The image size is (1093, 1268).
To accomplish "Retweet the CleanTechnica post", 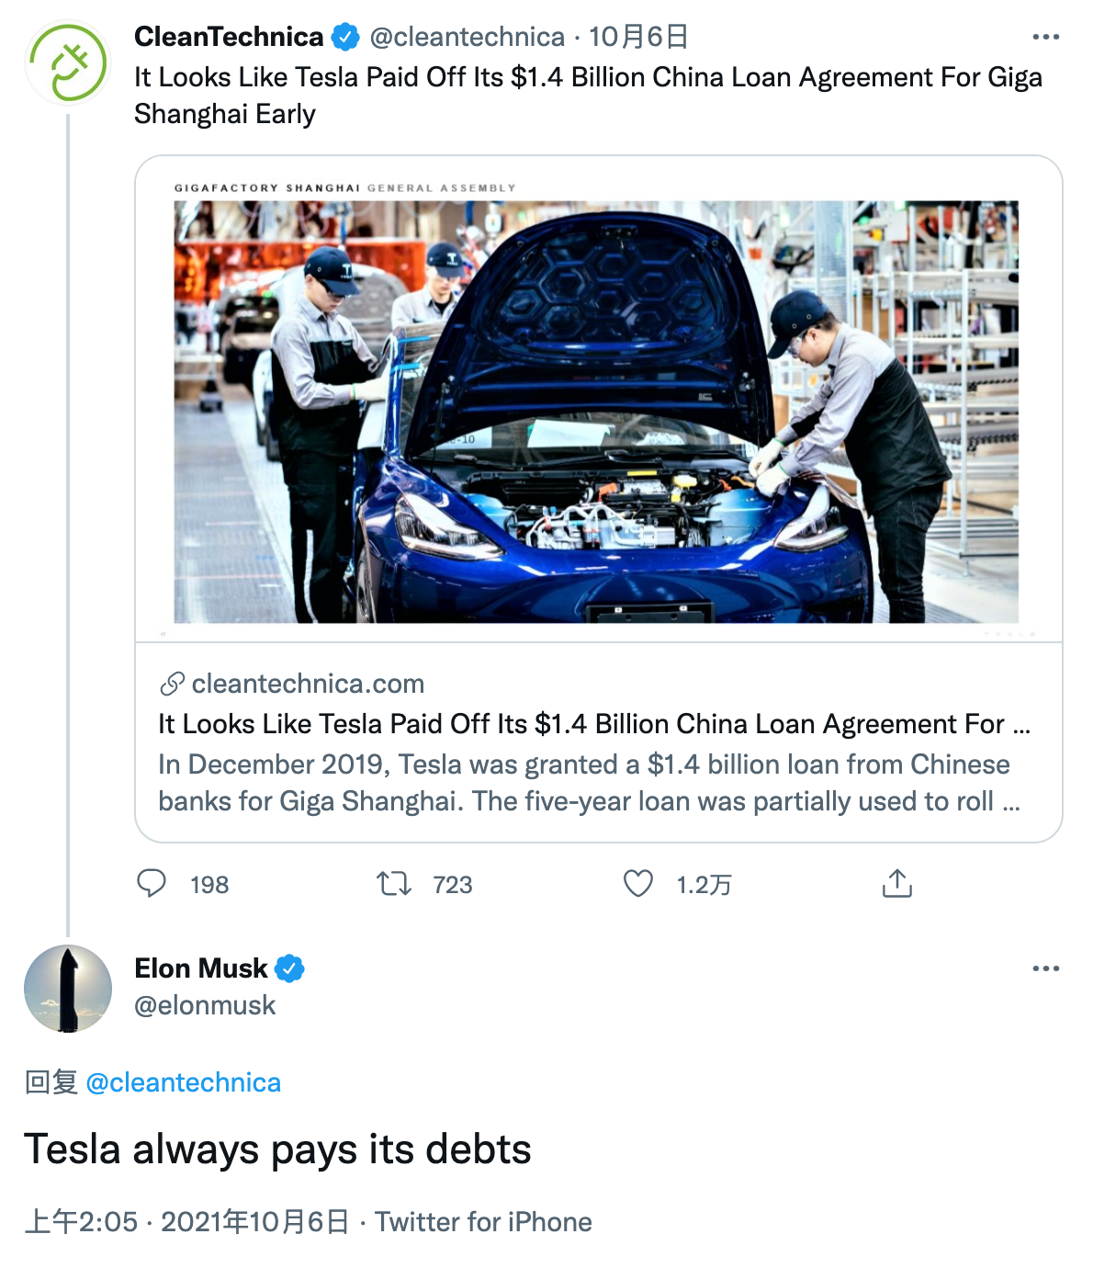I will point(394,884).
